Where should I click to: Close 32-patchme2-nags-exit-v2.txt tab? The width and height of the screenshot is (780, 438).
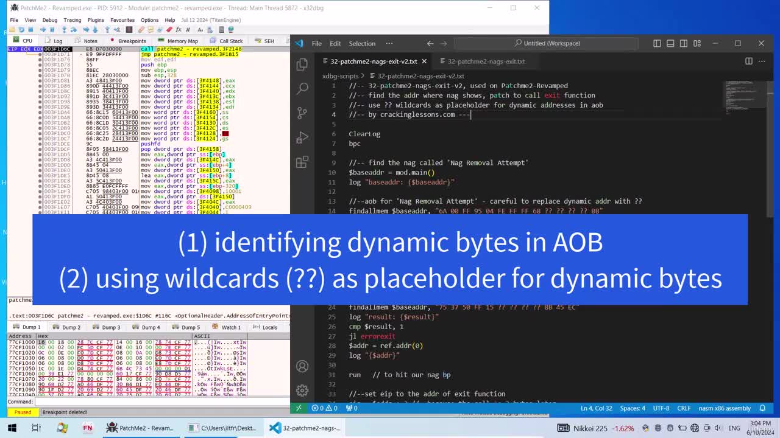(x=424, y=61)
